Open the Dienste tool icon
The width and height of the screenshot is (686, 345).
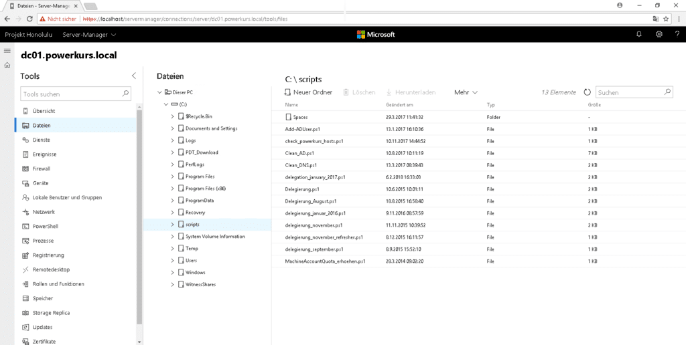coord(25,140)
